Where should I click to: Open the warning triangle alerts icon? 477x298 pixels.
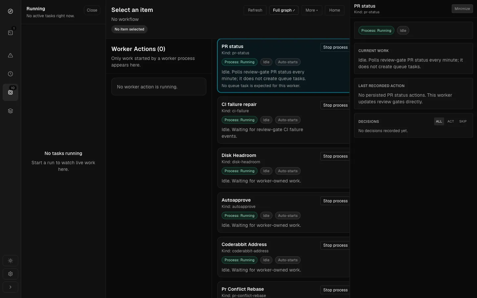(10, 55)
